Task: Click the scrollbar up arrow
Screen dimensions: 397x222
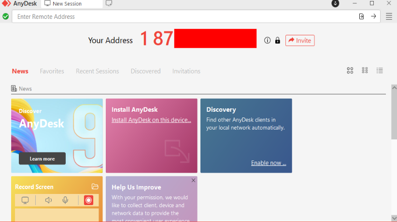Action: coord(394,88)
